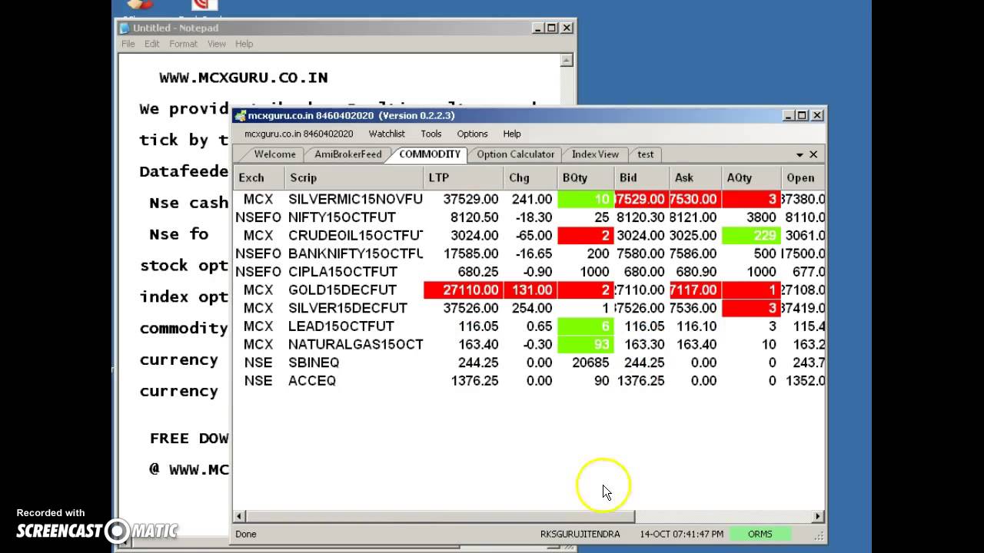The width and height of the screenshot is (984, 553).
Task: Click the horizontal scrollbar thumb in mcxguru
Action: pos(440,516)
